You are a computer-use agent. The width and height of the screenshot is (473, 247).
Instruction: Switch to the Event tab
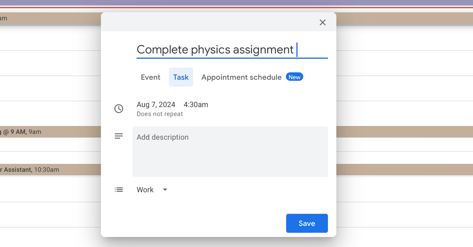point(150,77)
